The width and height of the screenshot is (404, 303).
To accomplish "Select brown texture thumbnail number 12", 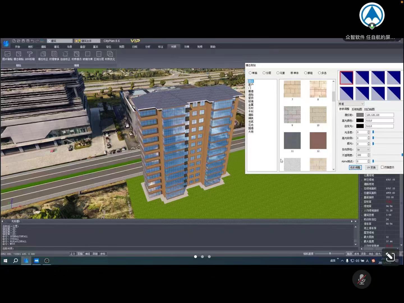I will pos(318,141).
